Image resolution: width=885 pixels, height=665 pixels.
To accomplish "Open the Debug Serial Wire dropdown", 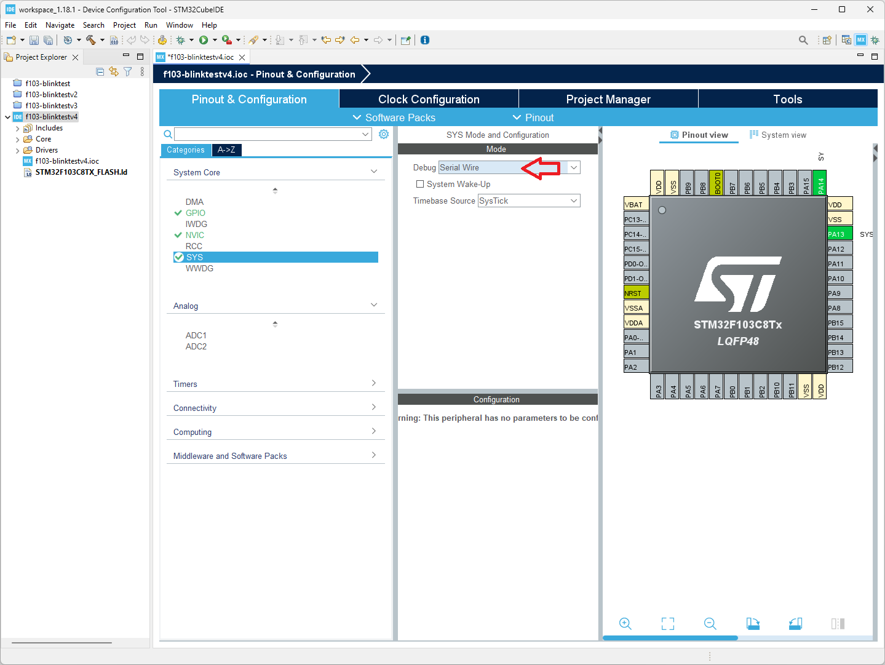I will (x=573, y=167).
